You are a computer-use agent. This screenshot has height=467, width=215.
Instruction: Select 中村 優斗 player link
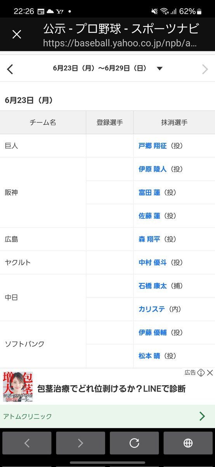click(x=153, y=263)
